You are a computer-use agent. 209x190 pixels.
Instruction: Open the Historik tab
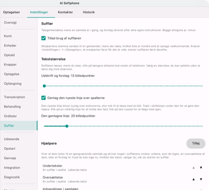(89, 12)
